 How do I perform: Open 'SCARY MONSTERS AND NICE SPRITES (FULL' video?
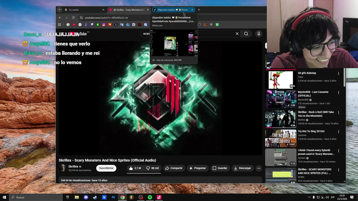coord(315,171)
